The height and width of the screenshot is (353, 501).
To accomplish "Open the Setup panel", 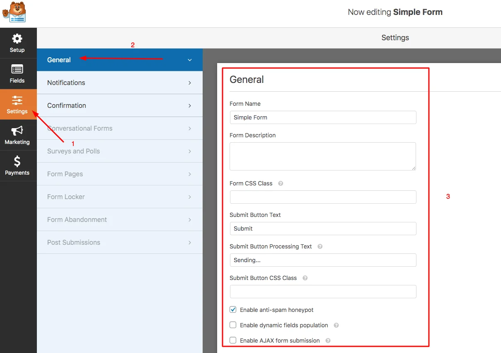I will [17, 43].
